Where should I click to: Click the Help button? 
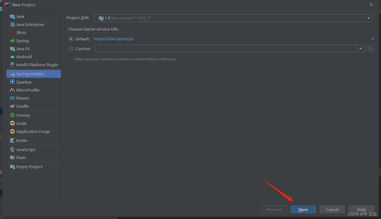click(361, 209)
